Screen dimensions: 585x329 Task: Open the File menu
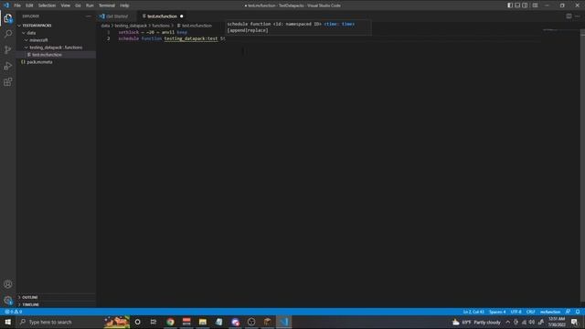(x=17, y=5)
